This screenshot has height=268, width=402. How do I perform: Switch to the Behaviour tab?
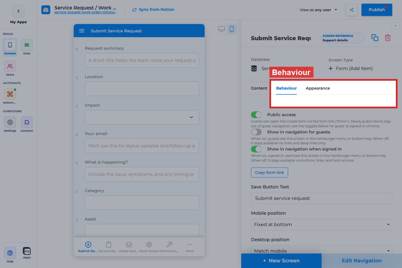tap(286, 88)
